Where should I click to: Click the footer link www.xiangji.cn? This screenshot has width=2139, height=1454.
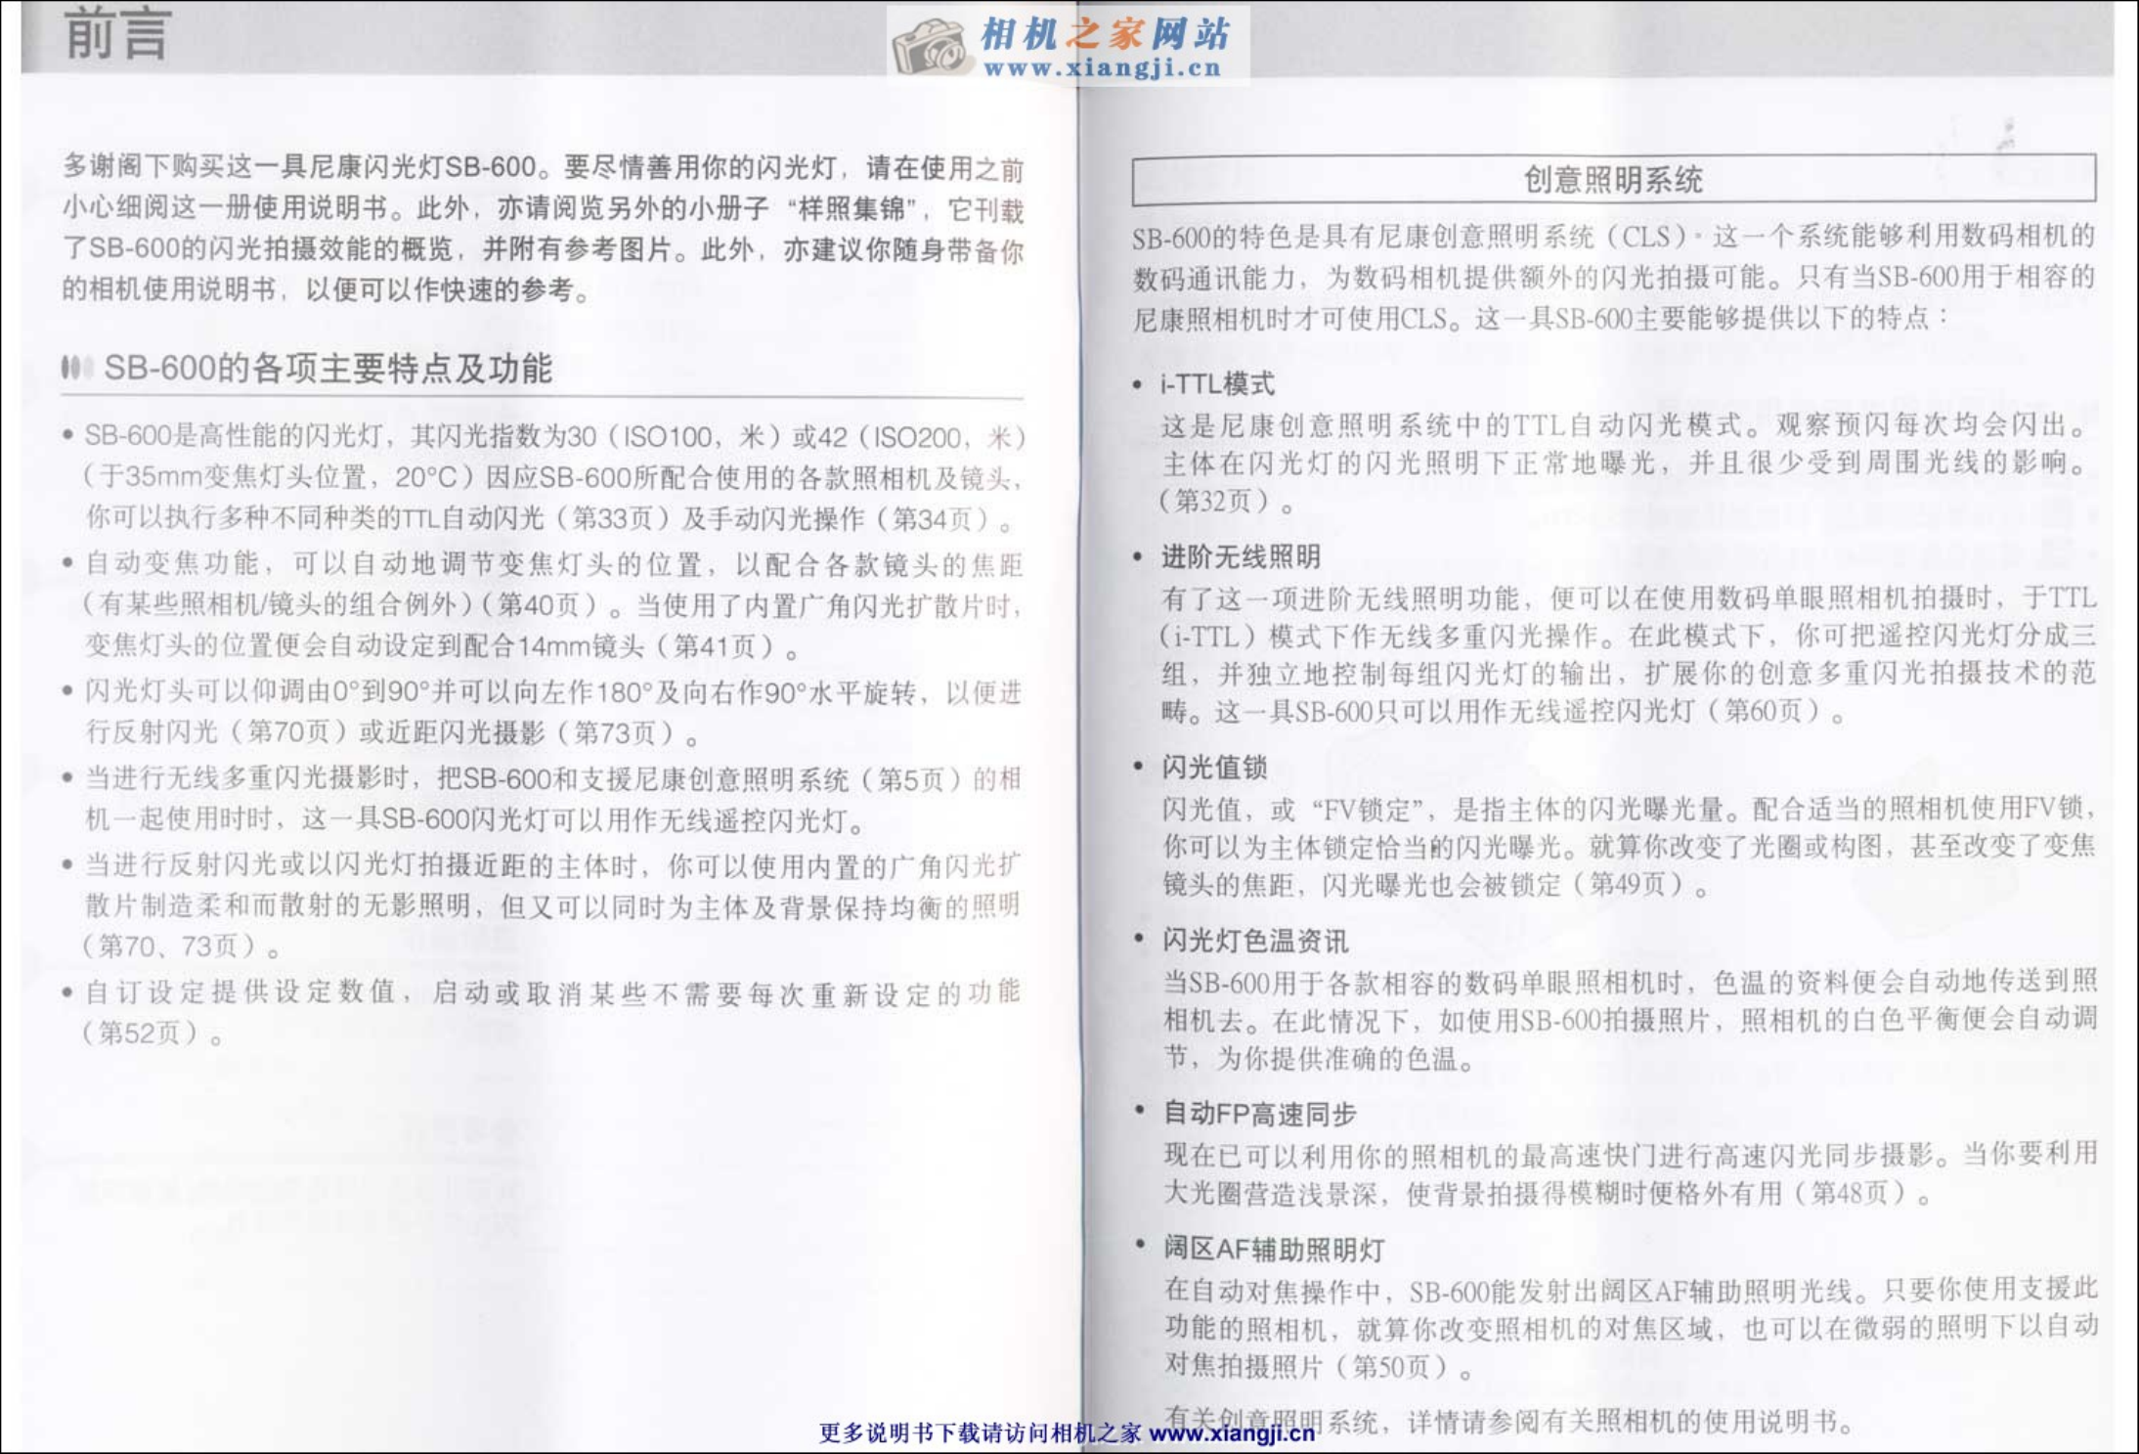(1232, 1433)
